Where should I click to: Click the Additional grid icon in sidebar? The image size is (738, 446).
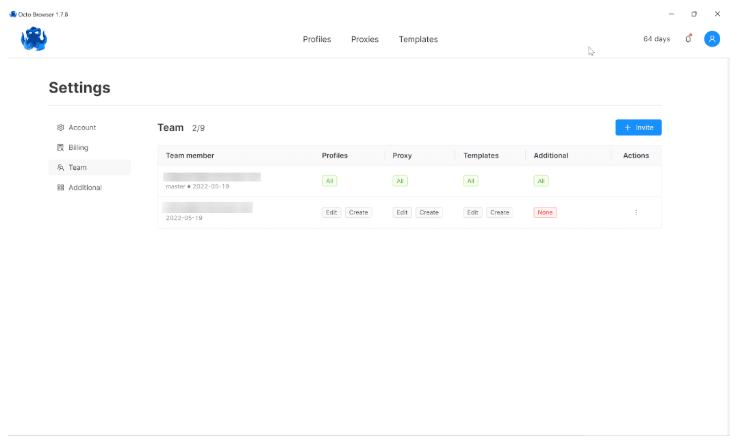[x=60, y=188]
